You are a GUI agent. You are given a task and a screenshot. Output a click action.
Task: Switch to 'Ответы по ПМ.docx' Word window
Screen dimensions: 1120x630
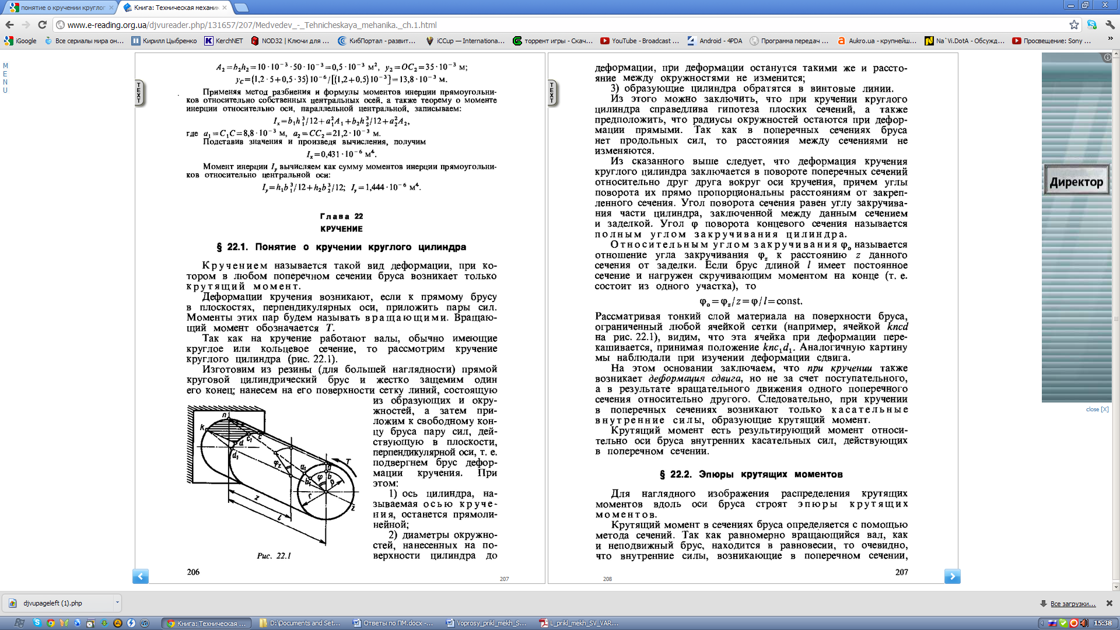393,623
